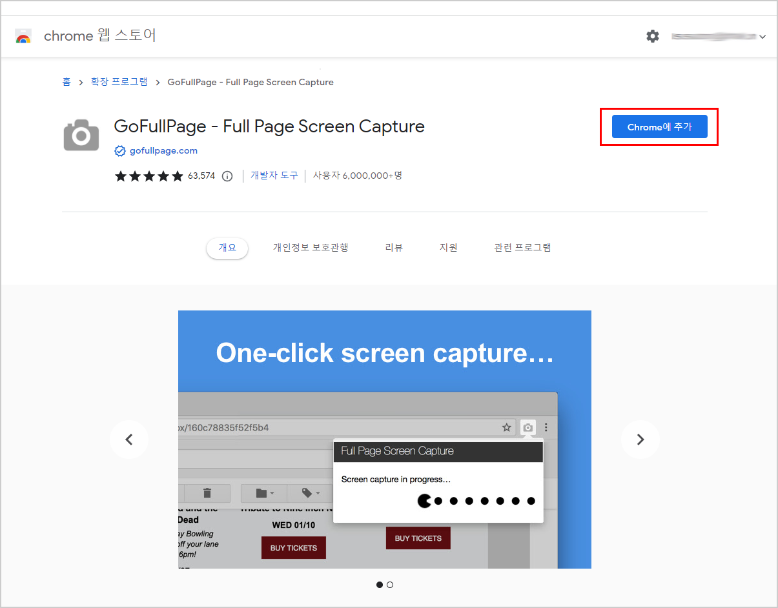This screenshot has width=778, height=608.
Task: Switch to the 관련 프로그램 tab
Action: [x=522, y=248]
